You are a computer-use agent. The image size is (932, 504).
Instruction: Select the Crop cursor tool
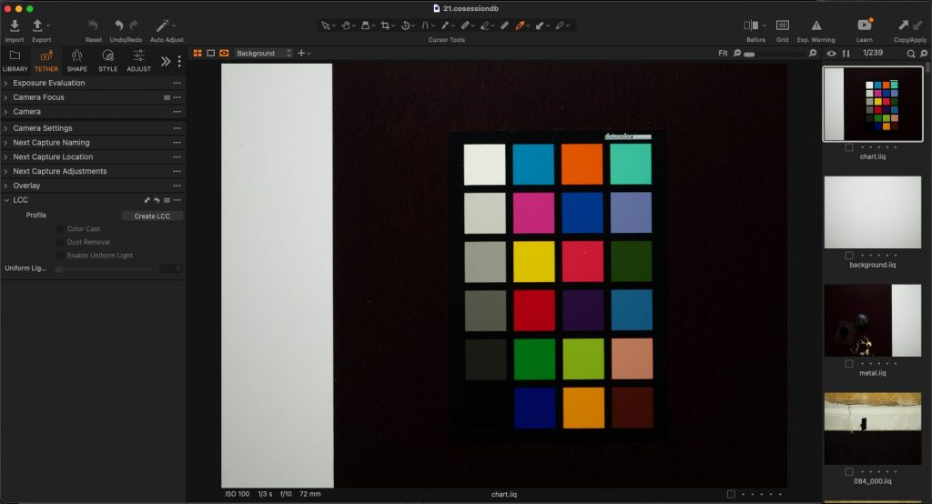[x=386, y=26]
